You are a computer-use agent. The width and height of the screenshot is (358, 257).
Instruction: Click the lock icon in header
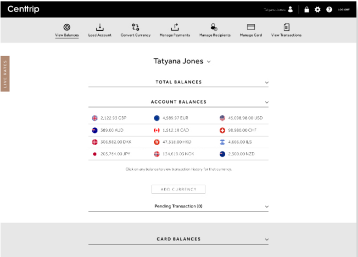click(307, 10)
